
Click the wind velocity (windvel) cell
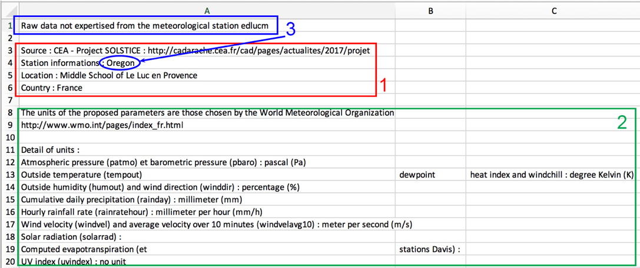pyautogui.click(x=216, y=224)
